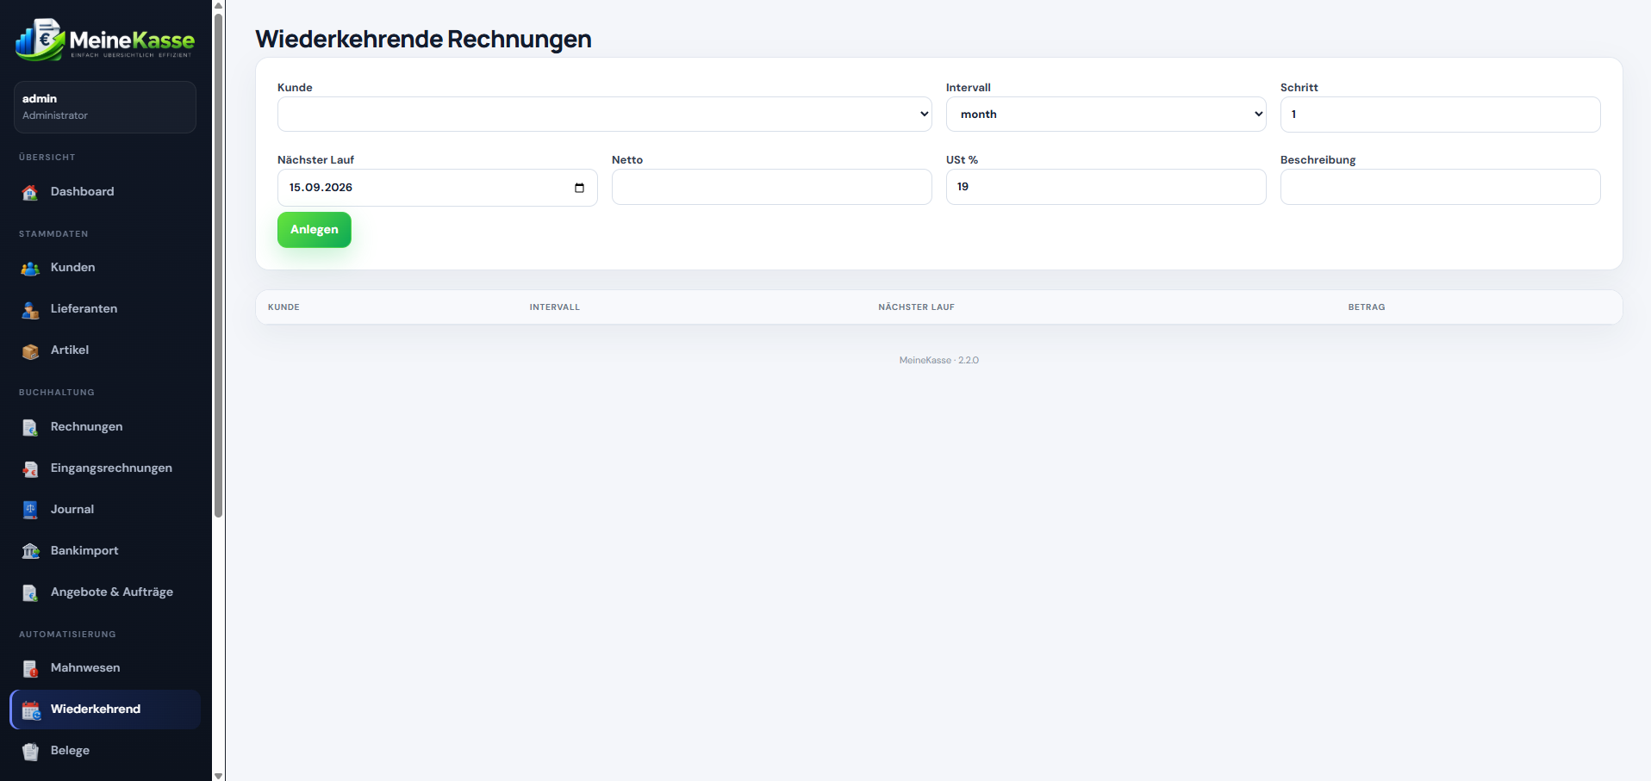Click the Belege clipboard icon
1651x781 pixels.
point(30,751)
